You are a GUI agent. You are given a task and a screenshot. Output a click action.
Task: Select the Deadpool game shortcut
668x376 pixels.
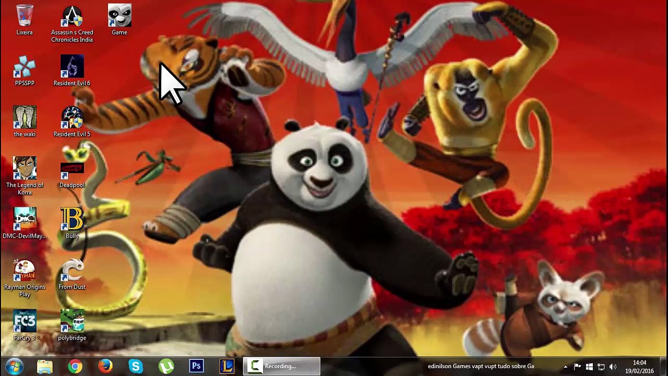point(72,173)
